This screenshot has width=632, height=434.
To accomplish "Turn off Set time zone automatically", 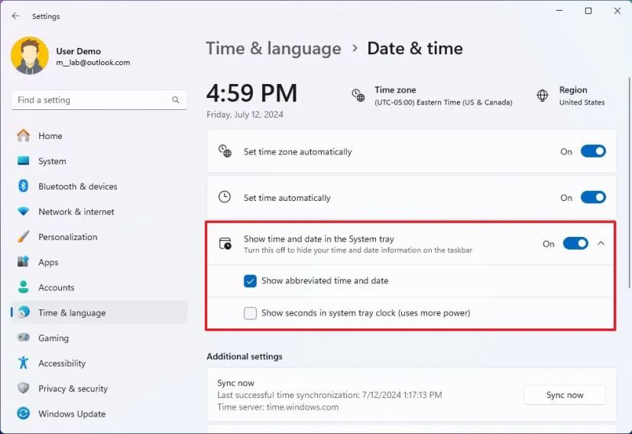I will coord(593,151).
